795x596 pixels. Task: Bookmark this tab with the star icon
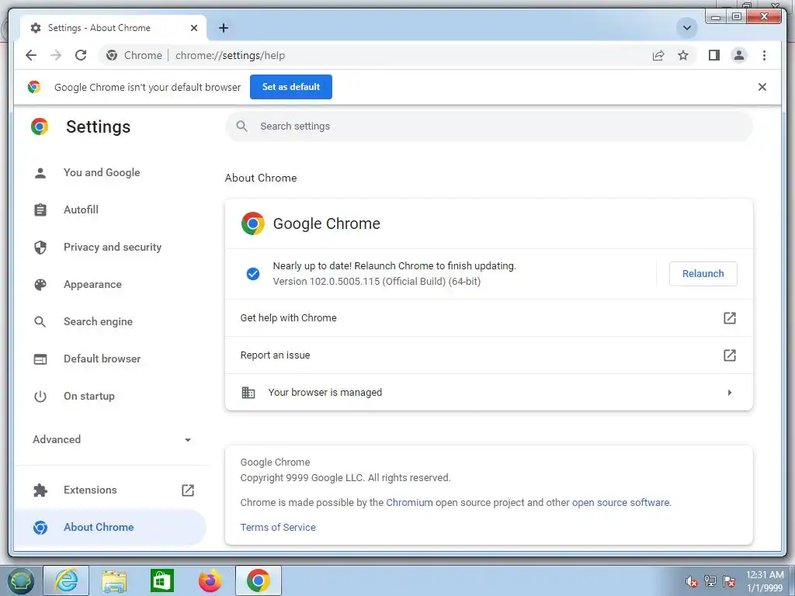click(x=683, y=55)
